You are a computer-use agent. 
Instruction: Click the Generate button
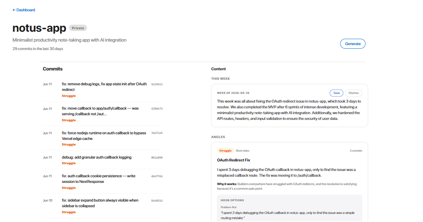click(353, 44)
